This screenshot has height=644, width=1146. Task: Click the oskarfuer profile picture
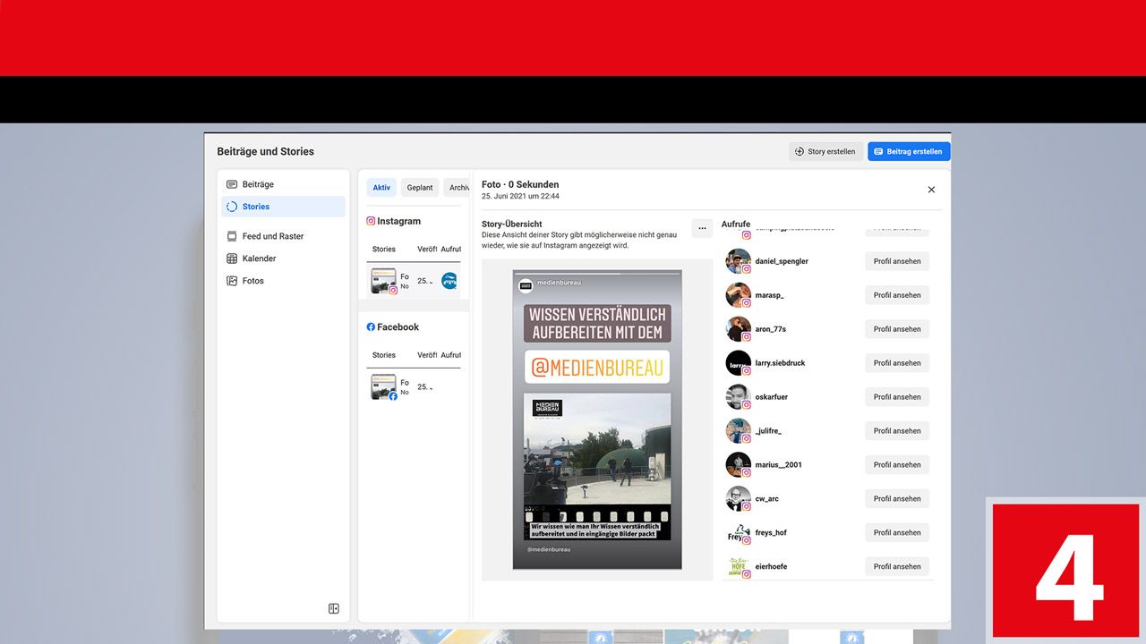738,396
